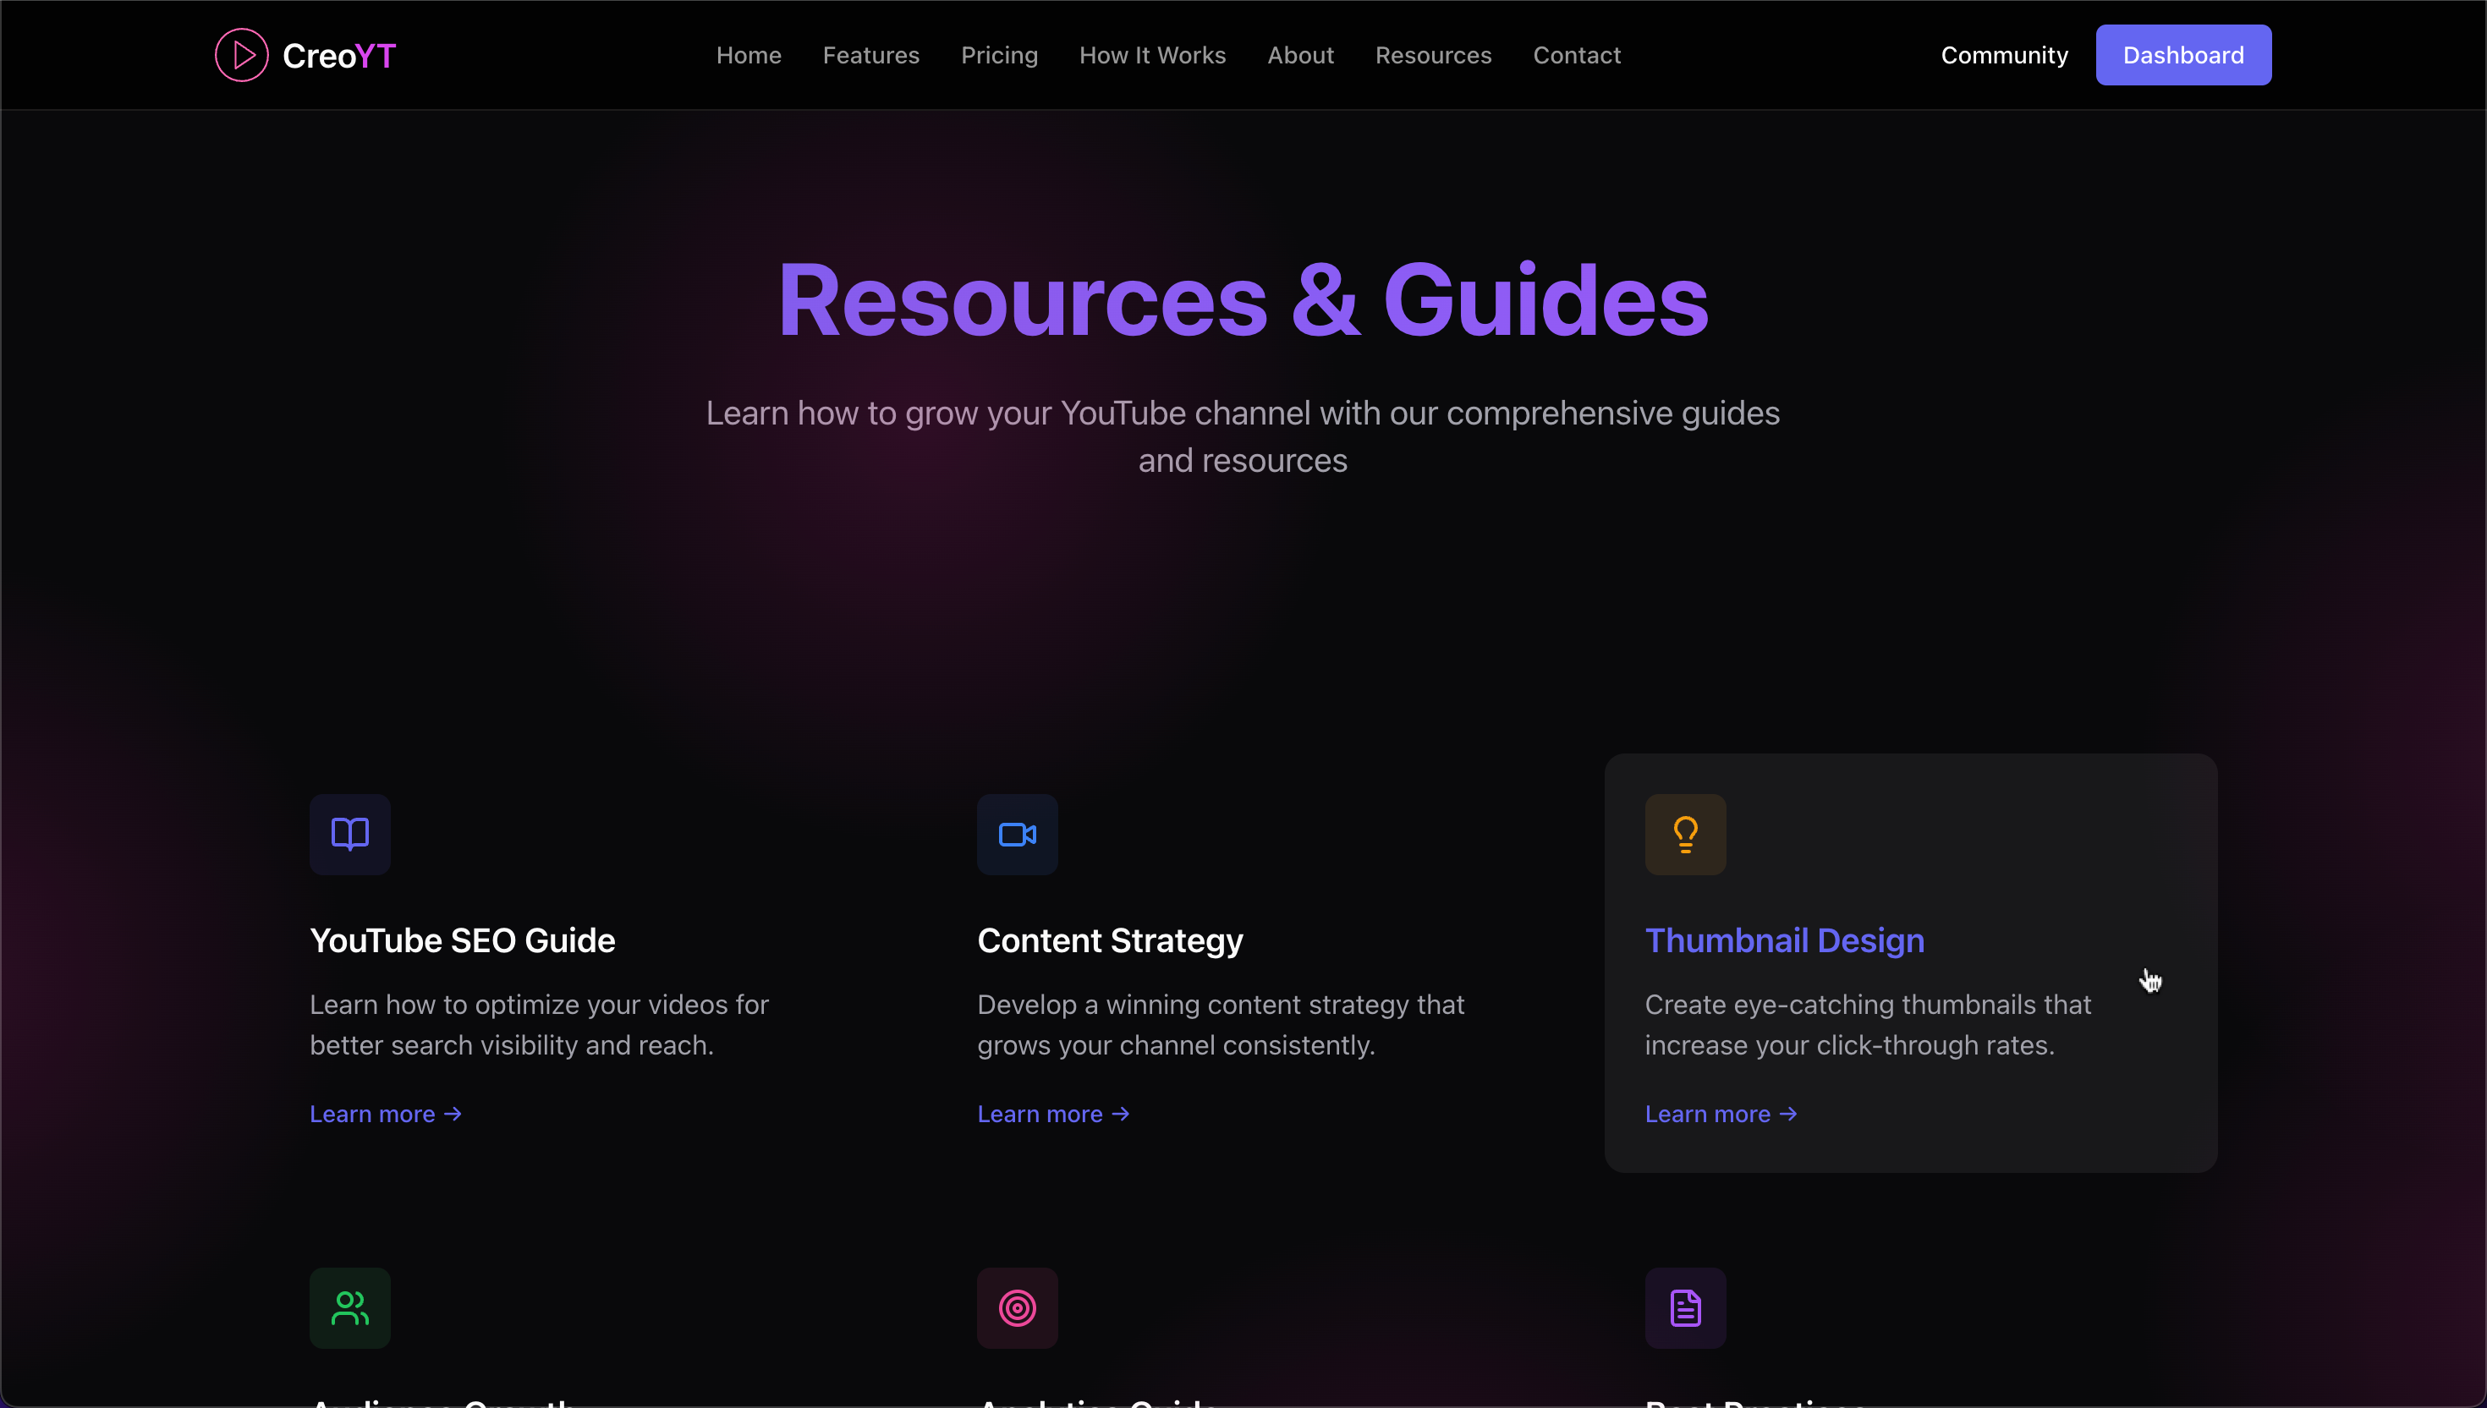Screen dimensions: 2487x1408
Task: Click the subtitle about comprehensive guides
Action: (1243, 437)
